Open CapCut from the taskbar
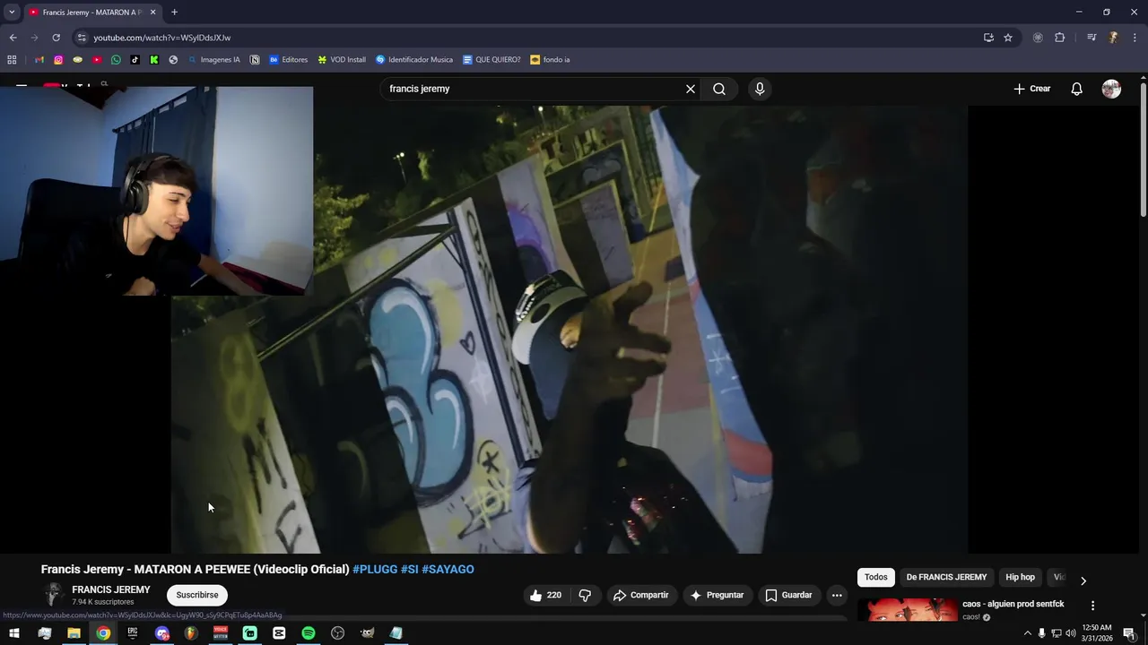This screenshot has width=1148, height=645. (279, 633)
